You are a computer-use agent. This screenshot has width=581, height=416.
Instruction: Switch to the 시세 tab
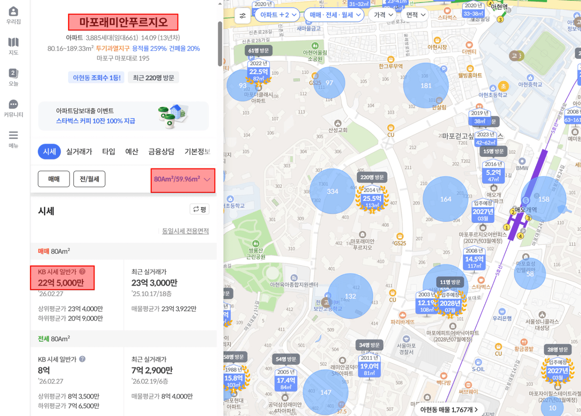tap(49, 152)
